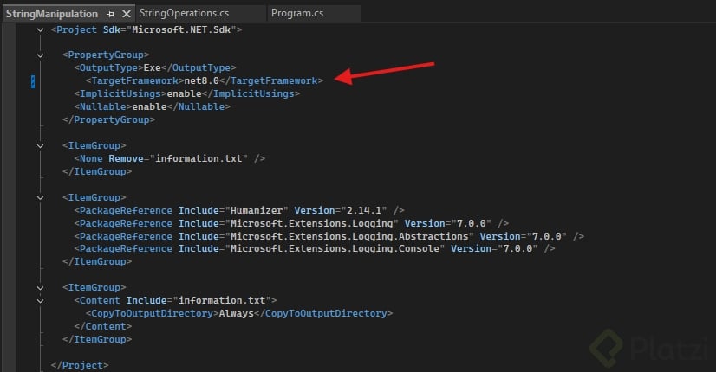This screenshot has width=716, height=372.
Task: Collapse the PropertyGroup section
Action: click(41, 55)
